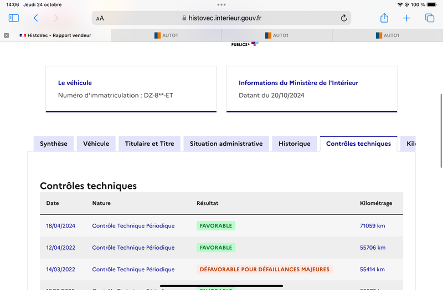Click the date 14/03/2022

point(61,270)
